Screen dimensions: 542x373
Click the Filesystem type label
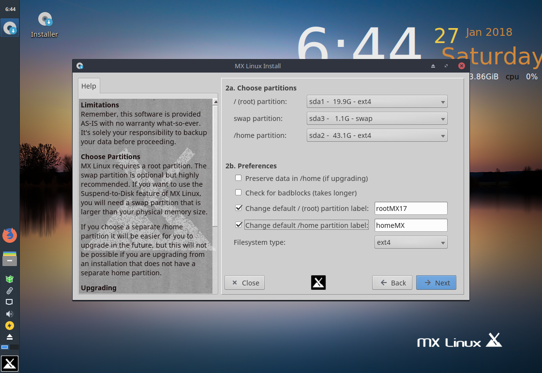coord(259,242)
